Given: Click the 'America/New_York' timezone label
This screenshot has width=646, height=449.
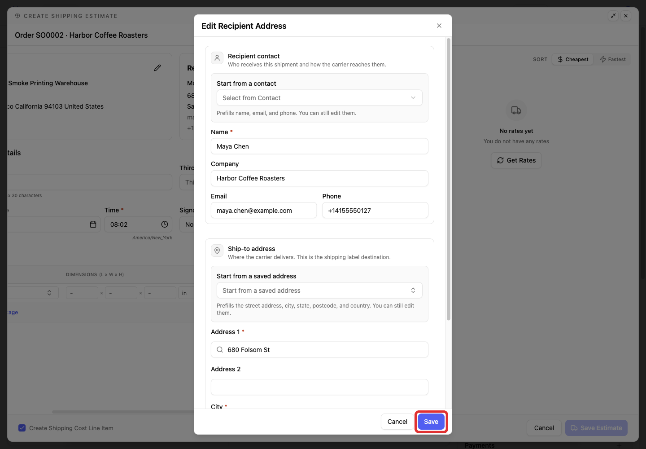Looking at the screenshot, I should tap(152, 238).
